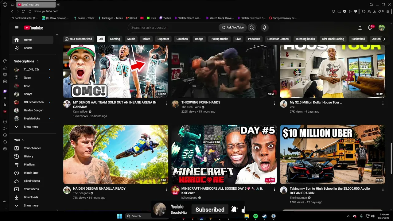This screenshot has width=393, height=221.
Task: Expand Show more under Subscriptions
Action: [31, 127]
